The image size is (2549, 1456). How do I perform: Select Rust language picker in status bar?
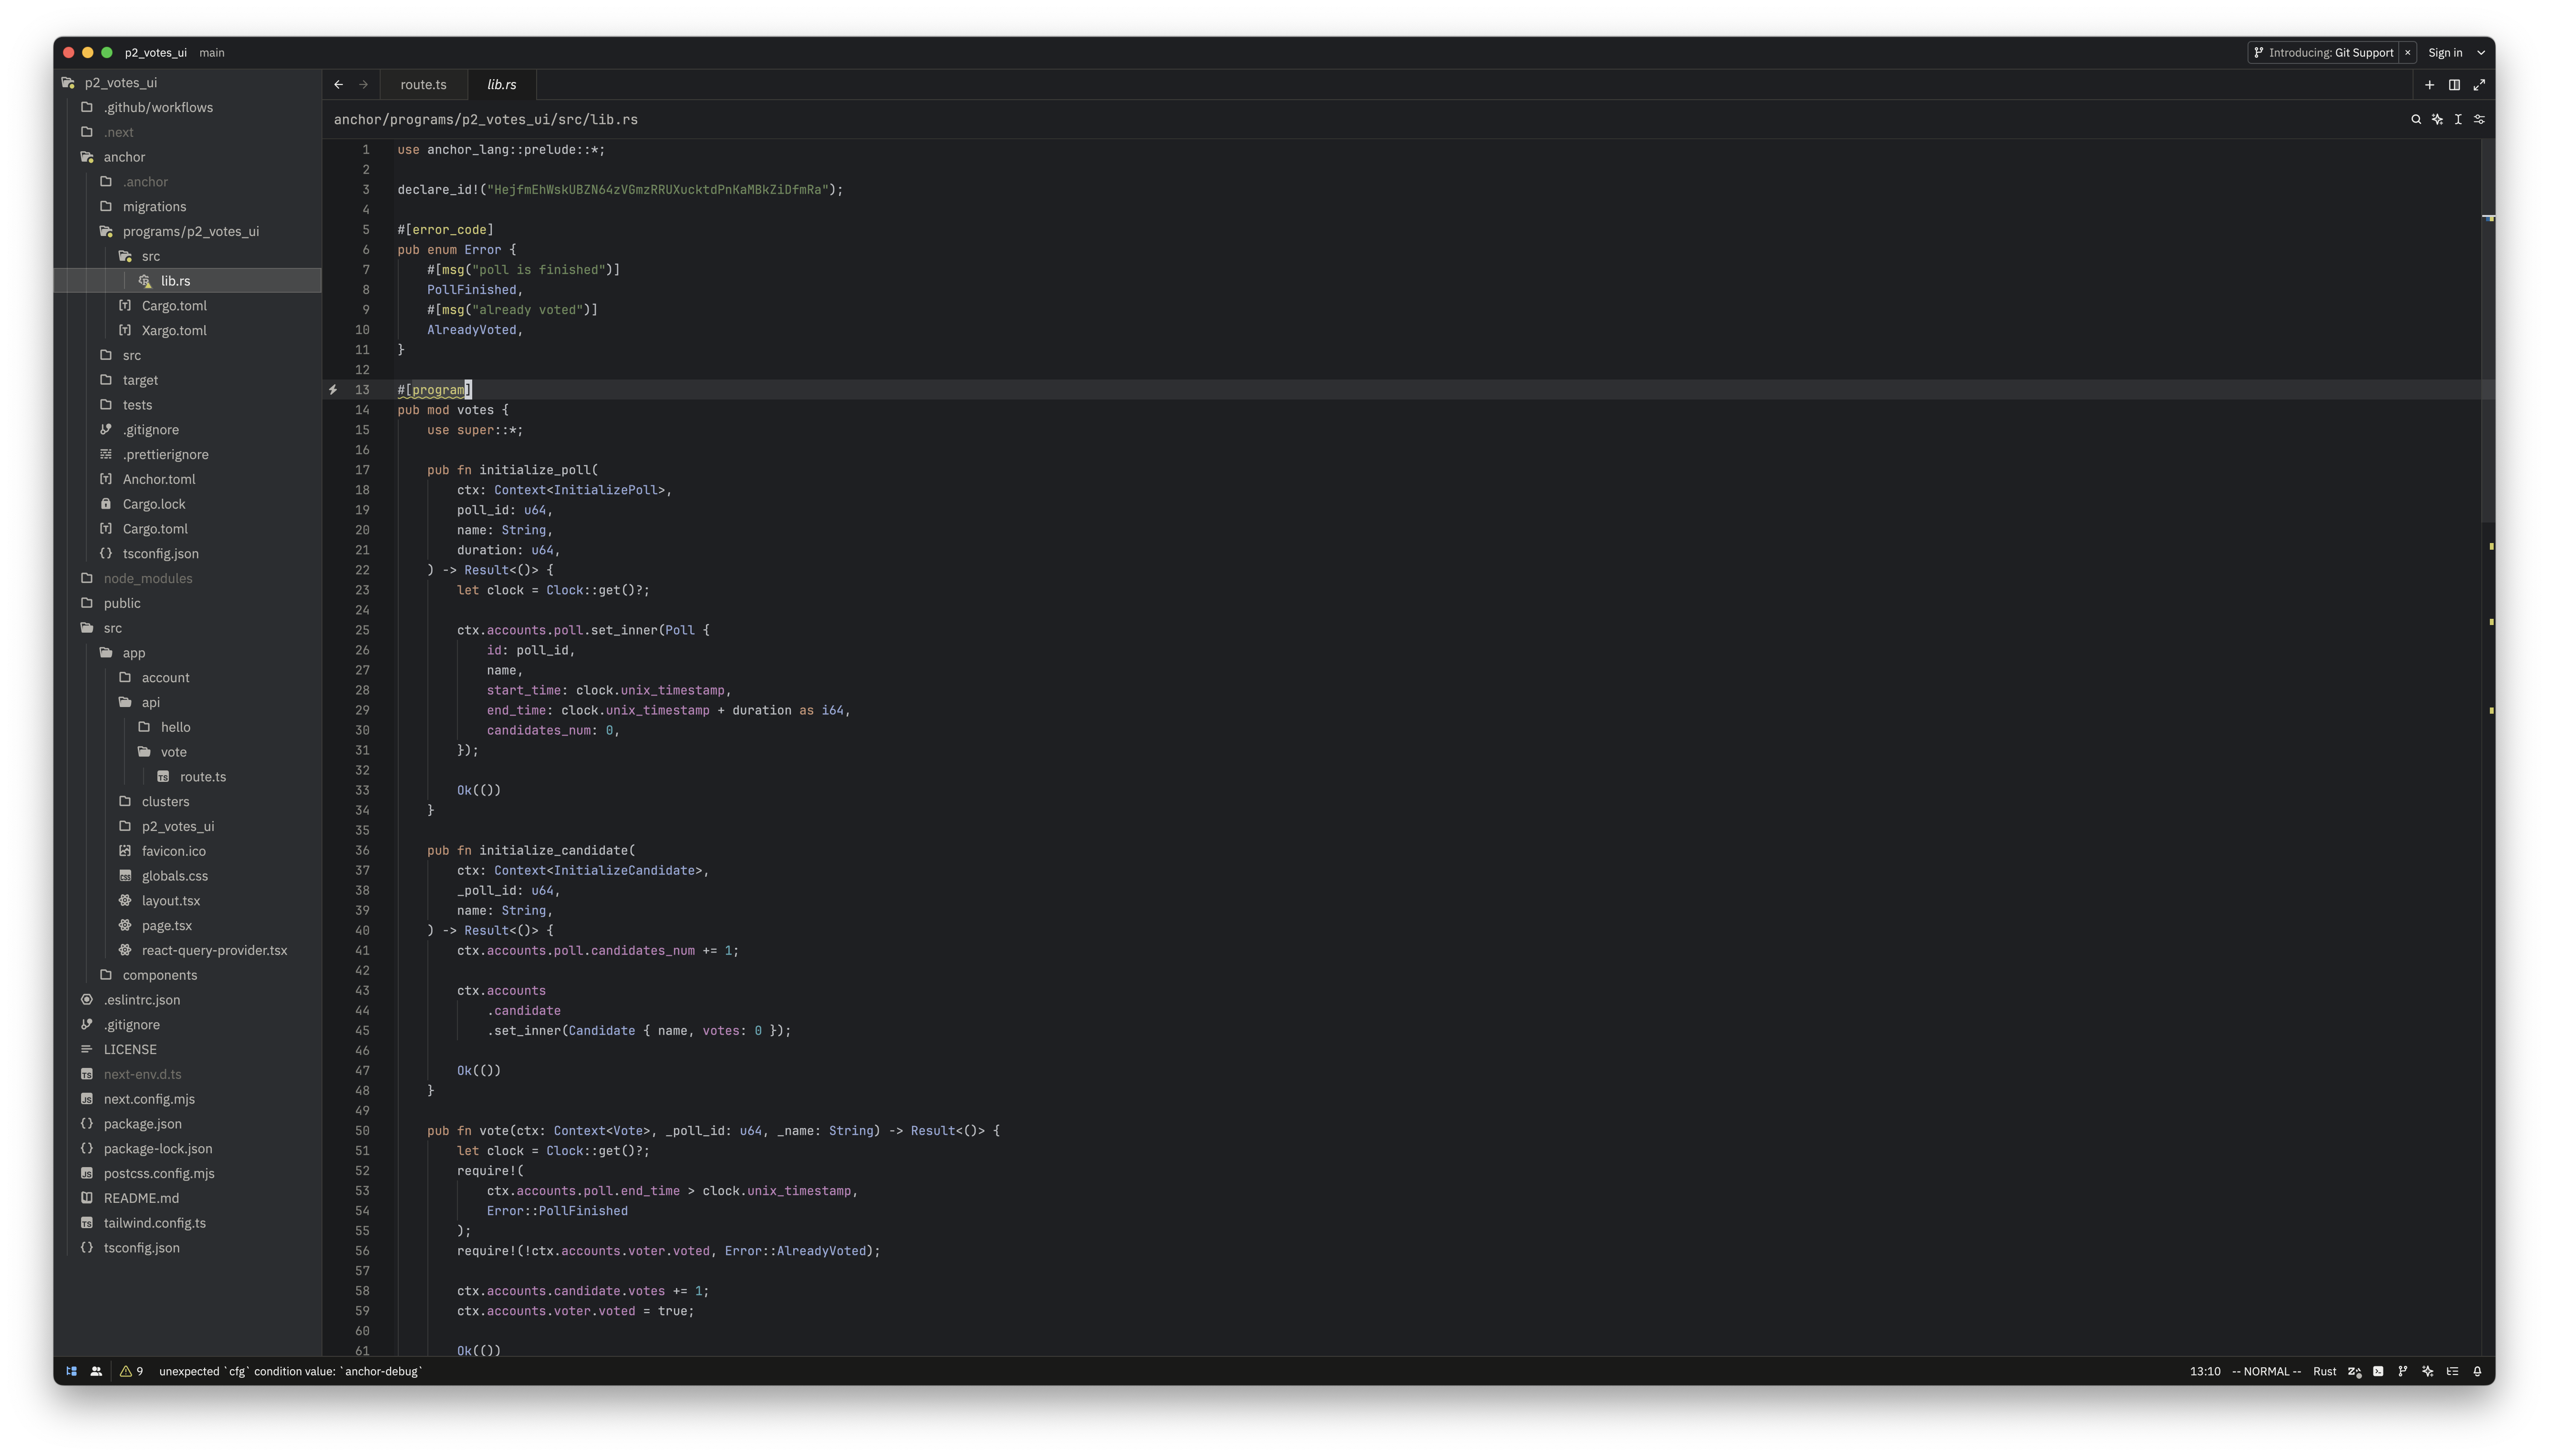[x=2324, y=1371]
